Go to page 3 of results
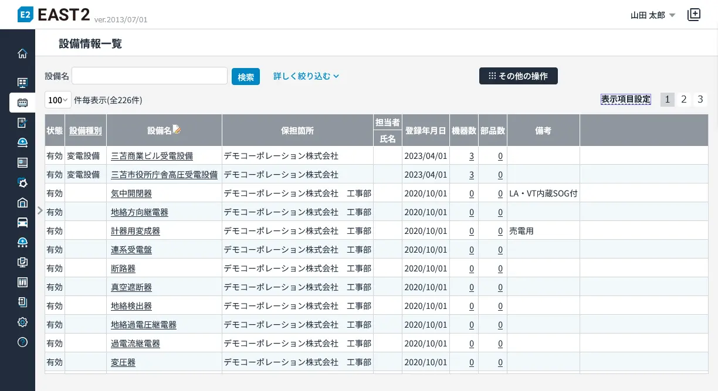 pos(699,100)
